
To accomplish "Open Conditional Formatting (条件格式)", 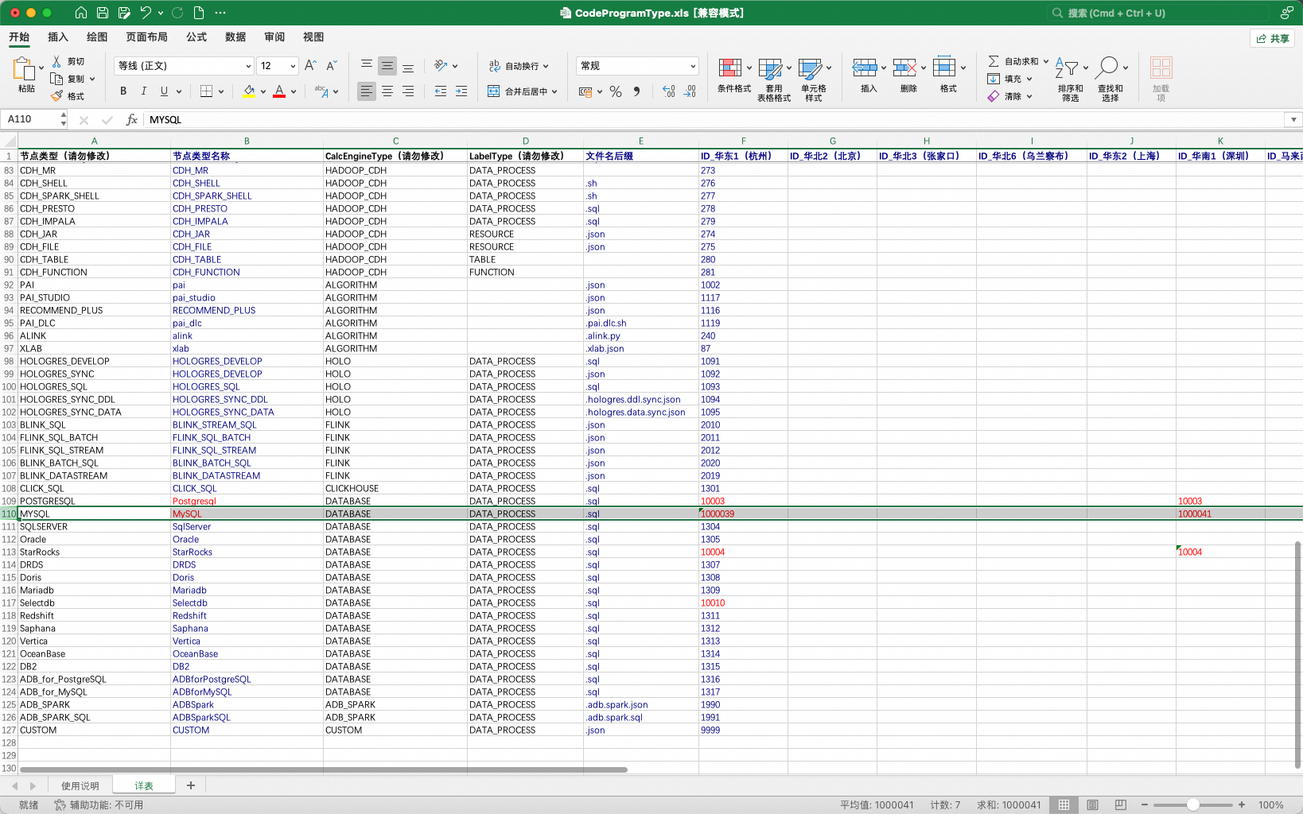I will coord(734,76).
